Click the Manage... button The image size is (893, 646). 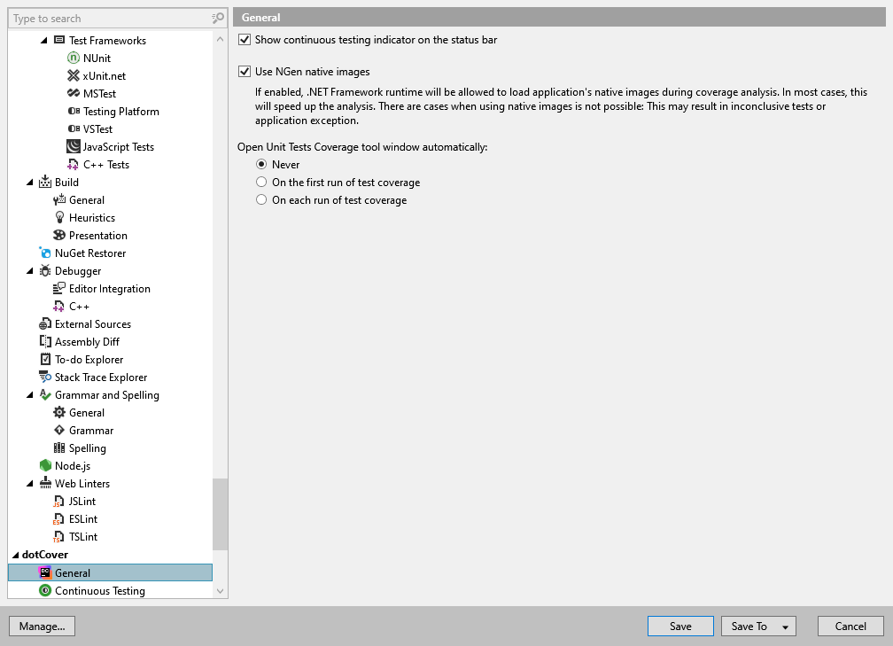click(x=43, y=626)
